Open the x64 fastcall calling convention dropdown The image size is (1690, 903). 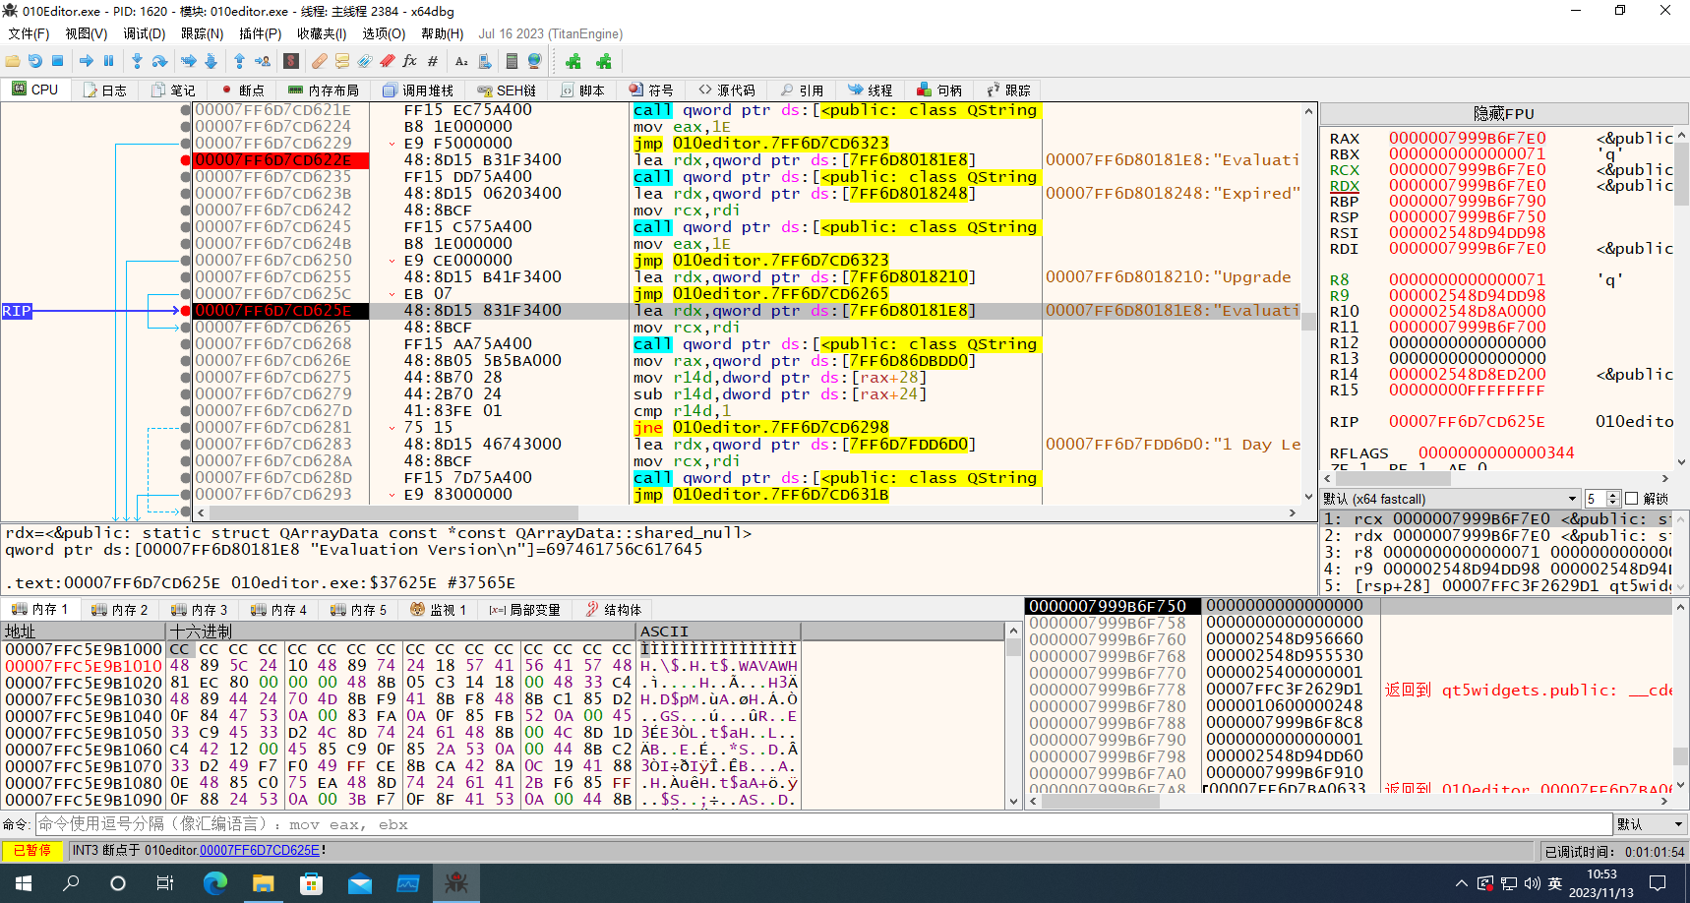(1450, 499)
